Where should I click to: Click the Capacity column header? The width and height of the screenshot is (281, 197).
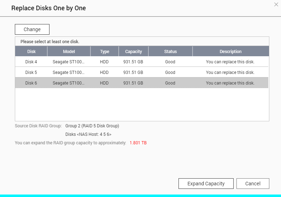(134, 51)
